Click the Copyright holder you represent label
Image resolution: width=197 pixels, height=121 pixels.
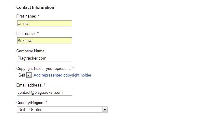pos(44,68)
